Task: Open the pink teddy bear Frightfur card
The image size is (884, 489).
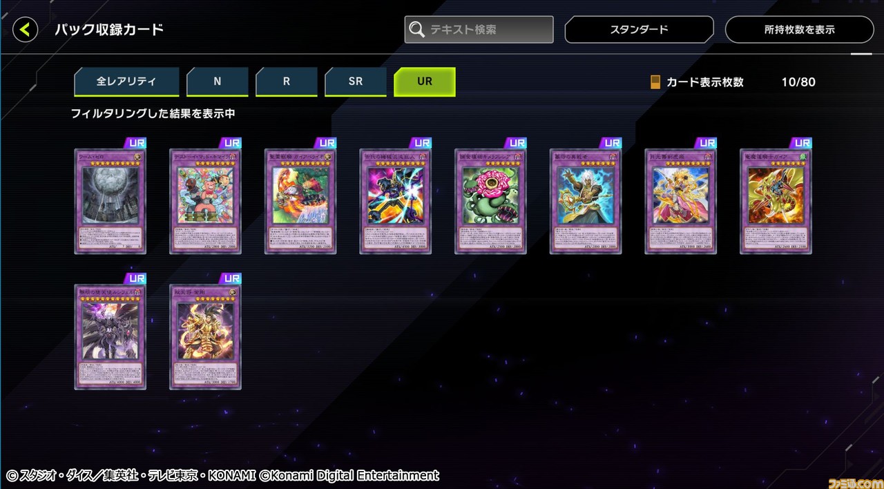Action: (205, 201)
